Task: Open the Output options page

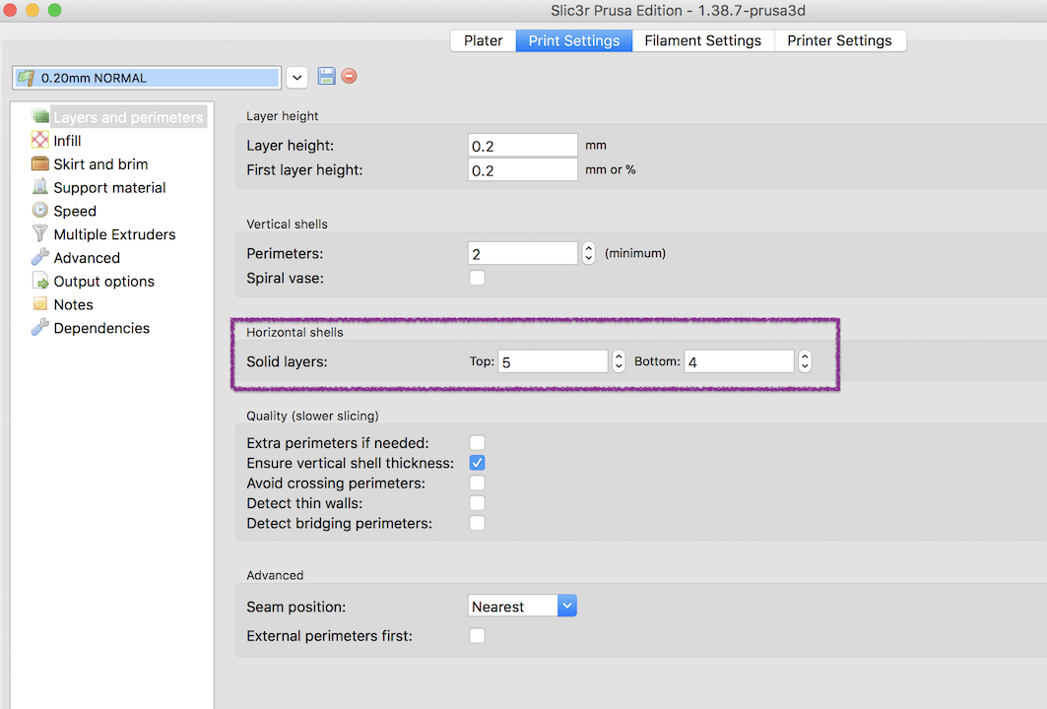Action: (x=102, y=282)
